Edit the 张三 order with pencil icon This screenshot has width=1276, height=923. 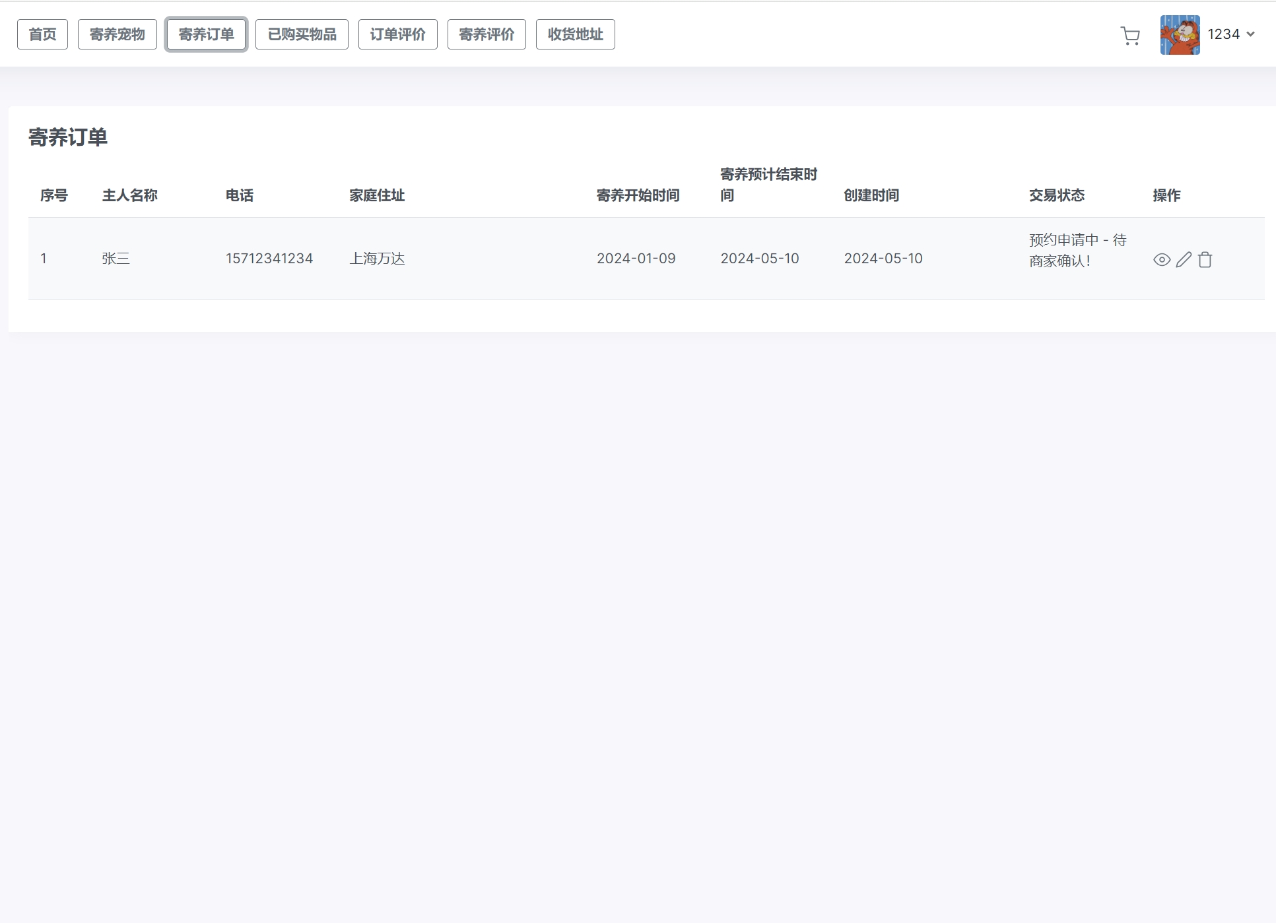1184,260
